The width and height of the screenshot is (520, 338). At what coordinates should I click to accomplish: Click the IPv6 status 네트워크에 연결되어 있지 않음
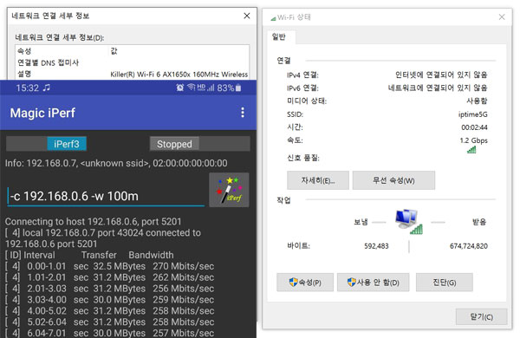click(438, 88)
